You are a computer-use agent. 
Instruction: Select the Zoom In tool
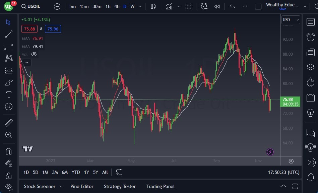(x=9, y=135)
